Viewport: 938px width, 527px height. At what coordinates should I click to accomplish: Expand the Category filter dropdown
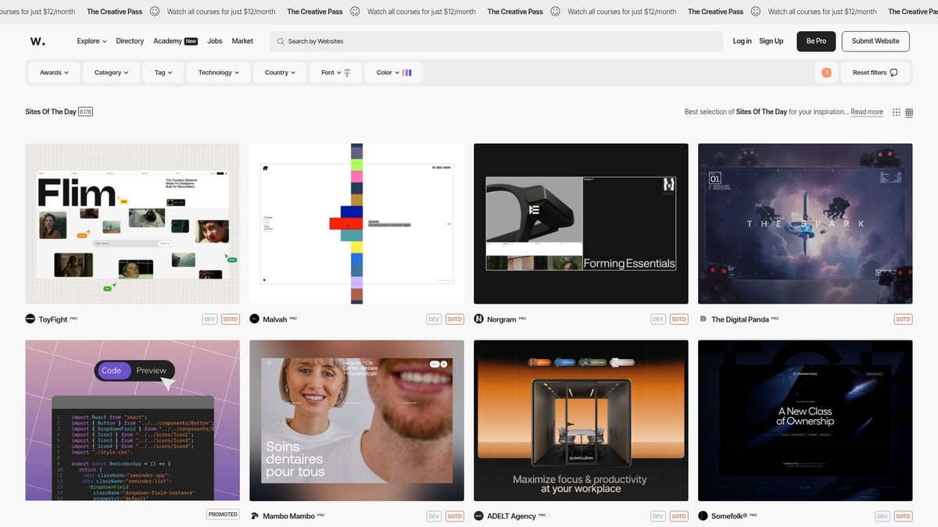110,72
